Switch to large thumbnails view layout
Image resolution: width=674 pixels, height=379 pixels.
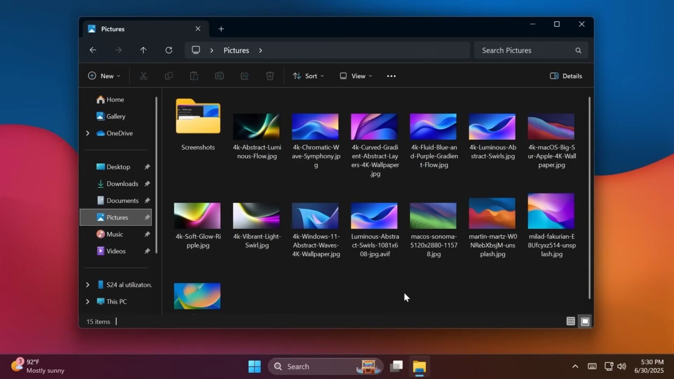(x=585, y=322)
